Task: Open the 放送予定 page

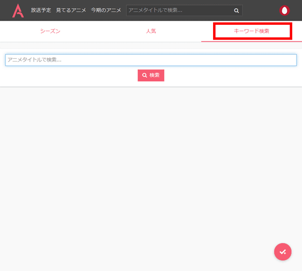Action: [41, 10]
